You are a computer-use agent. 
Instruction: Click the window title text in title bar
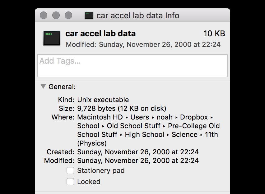pos(138,16)
